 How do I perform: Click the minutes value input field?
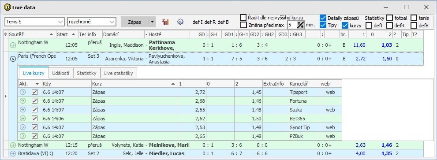292,25
